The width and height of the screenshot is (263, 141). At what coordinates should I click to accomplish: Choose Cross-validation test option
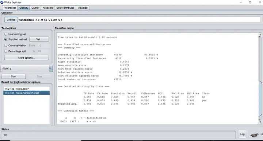pyautogui.click(x=6, y=45)
